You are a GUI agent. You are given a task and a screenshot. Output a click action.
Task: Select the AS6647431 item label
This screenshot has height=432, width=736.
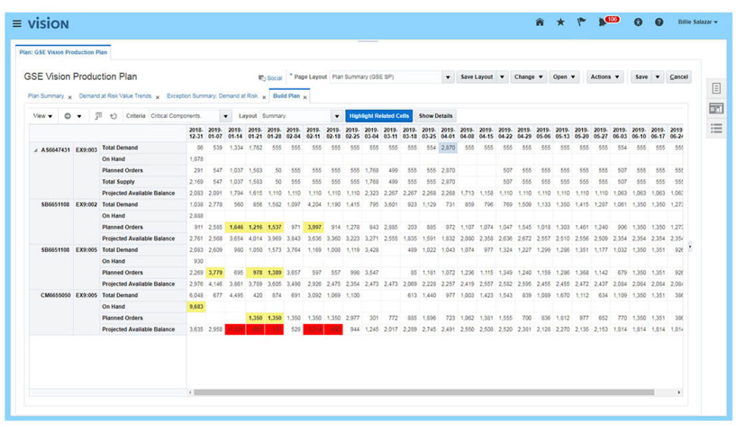click(55, 150)
